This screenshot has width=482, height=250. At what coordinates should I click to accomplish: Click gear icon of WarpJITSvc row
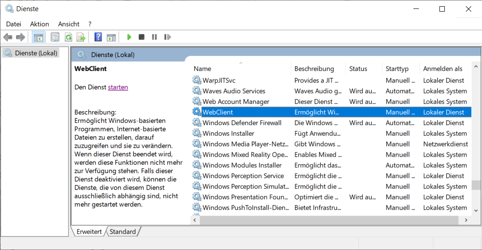click(x=197, y=80)
